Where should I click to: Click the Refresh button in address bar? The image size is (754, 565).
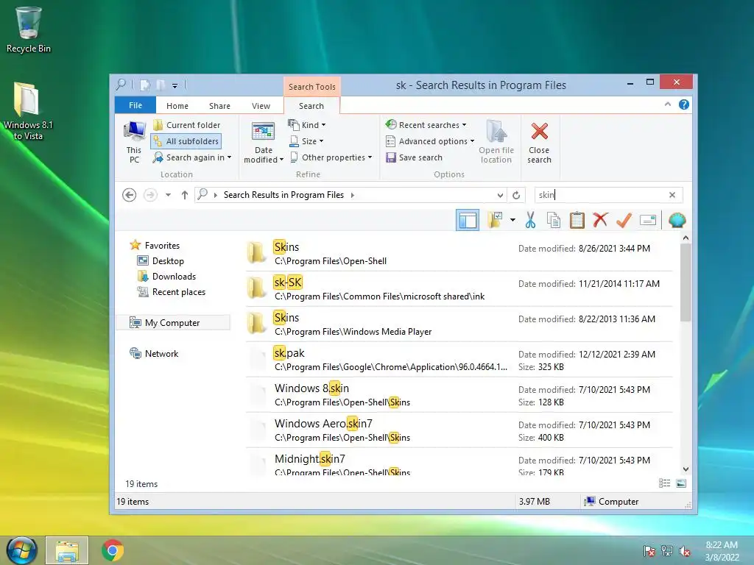[516, 195]
